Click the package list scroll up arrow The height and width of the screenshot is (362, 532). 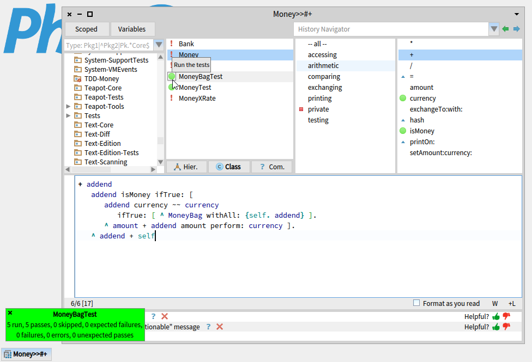point(160,57)
